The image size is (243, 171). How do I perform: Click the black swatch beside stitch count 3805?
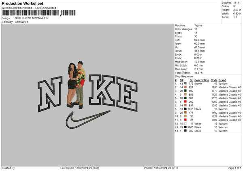click(185, 127)
